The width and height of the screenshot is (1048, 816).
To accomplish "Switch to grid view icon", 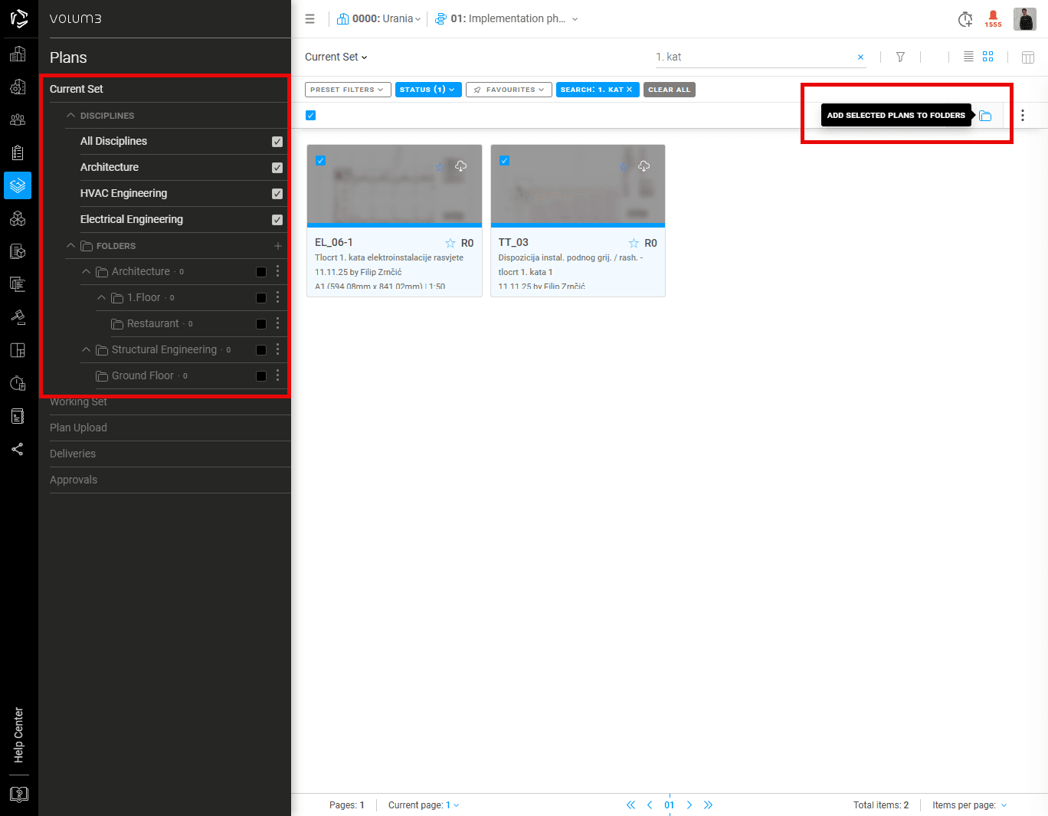I will 988,57.
